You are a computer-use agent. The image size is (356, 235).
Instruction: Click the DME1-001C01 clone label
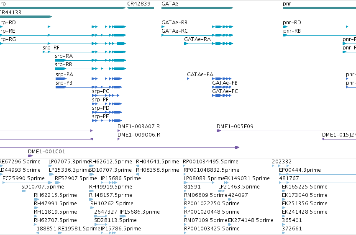[x=46, y=152]
